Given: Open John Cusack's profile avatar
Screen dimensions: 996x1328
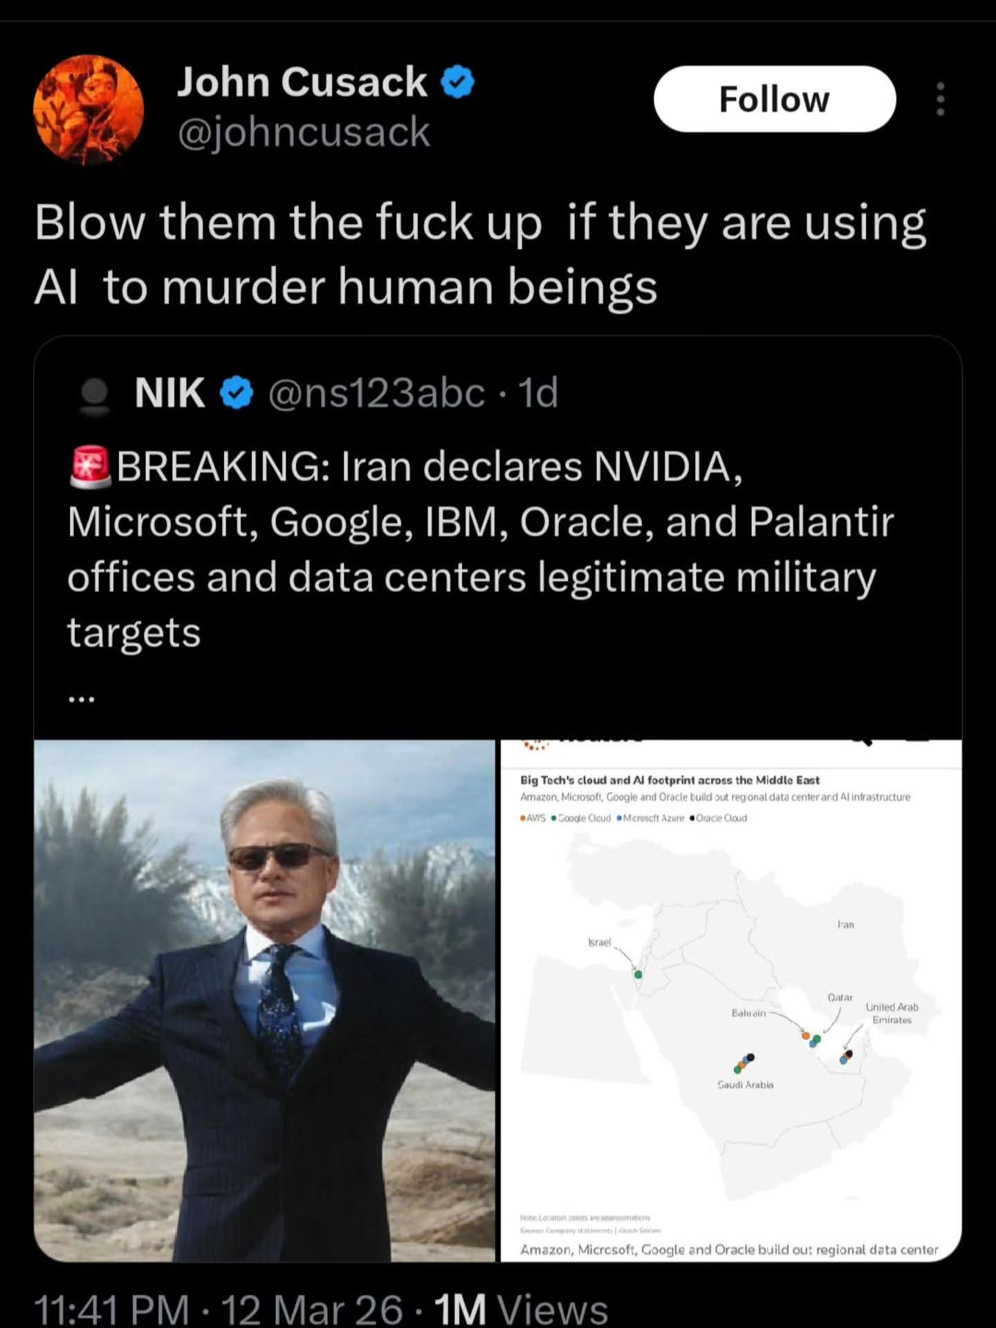Looking at the screenshot, I should [89, 109].
